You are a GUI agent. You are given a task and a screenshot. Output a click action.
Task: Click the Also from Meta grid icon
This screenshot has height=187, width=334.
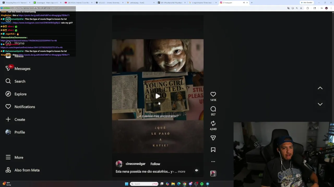tap(8, 170)
